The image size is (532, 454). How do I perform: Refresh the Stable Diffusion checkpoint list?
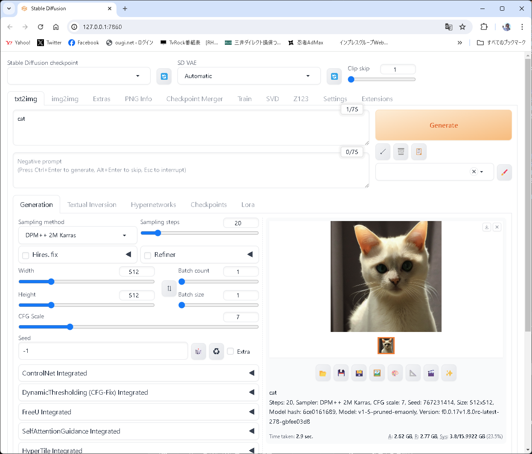[164, 76]
